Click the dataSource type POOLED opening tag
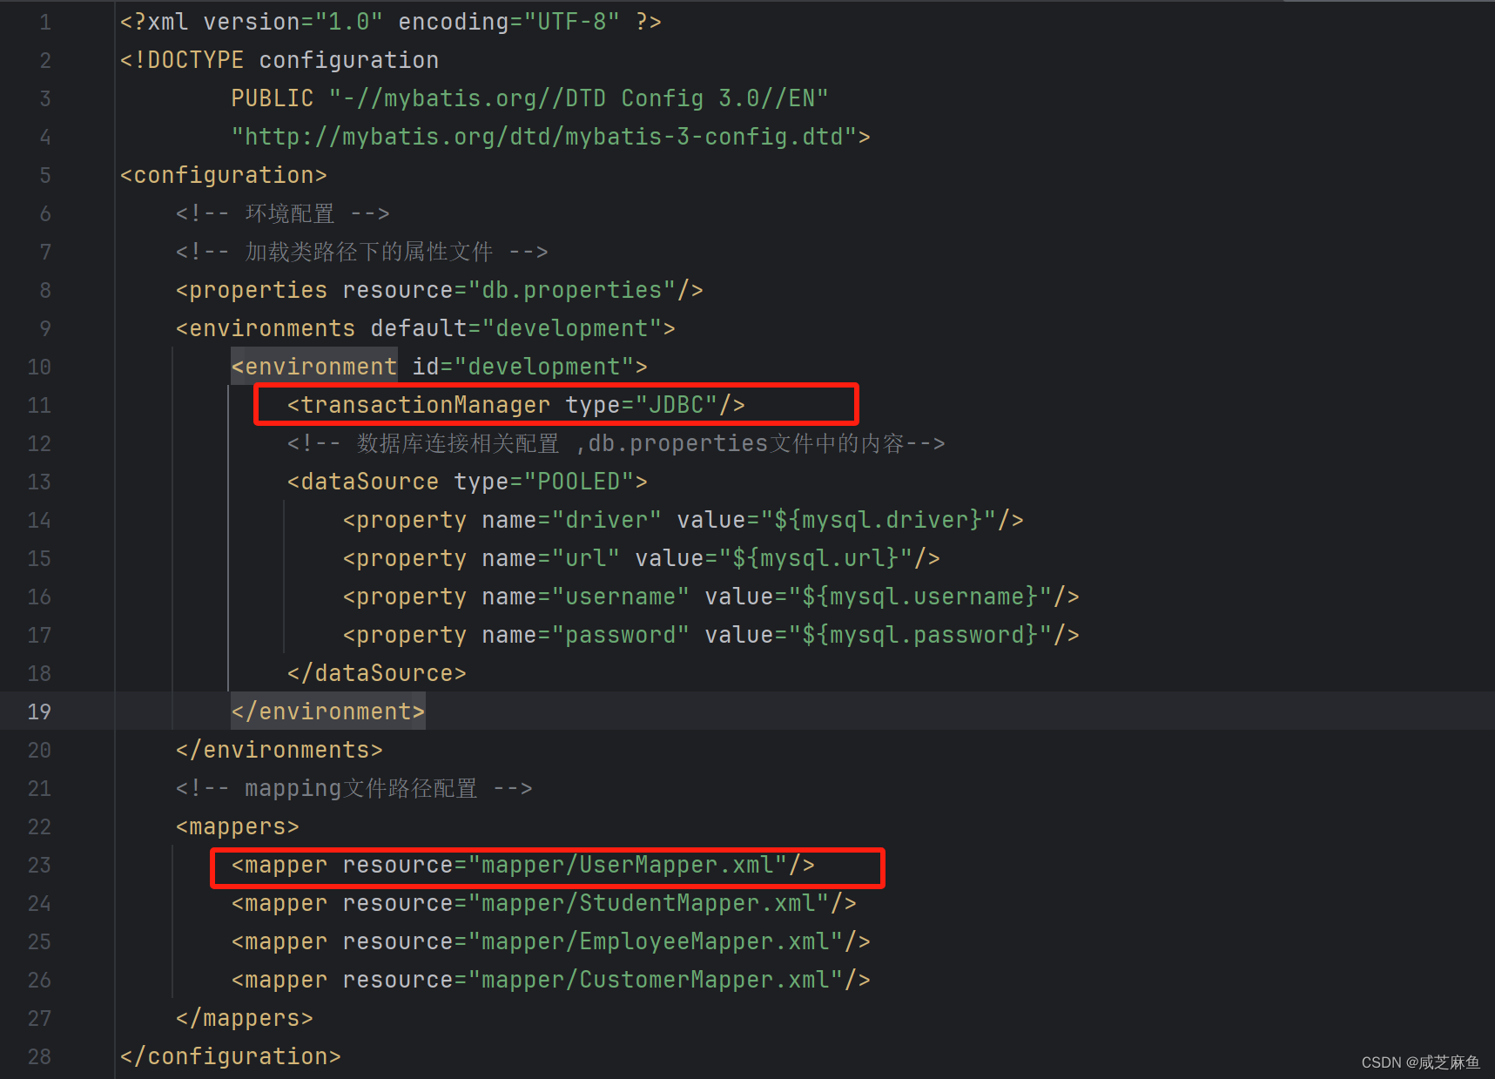 click(468, 482)
